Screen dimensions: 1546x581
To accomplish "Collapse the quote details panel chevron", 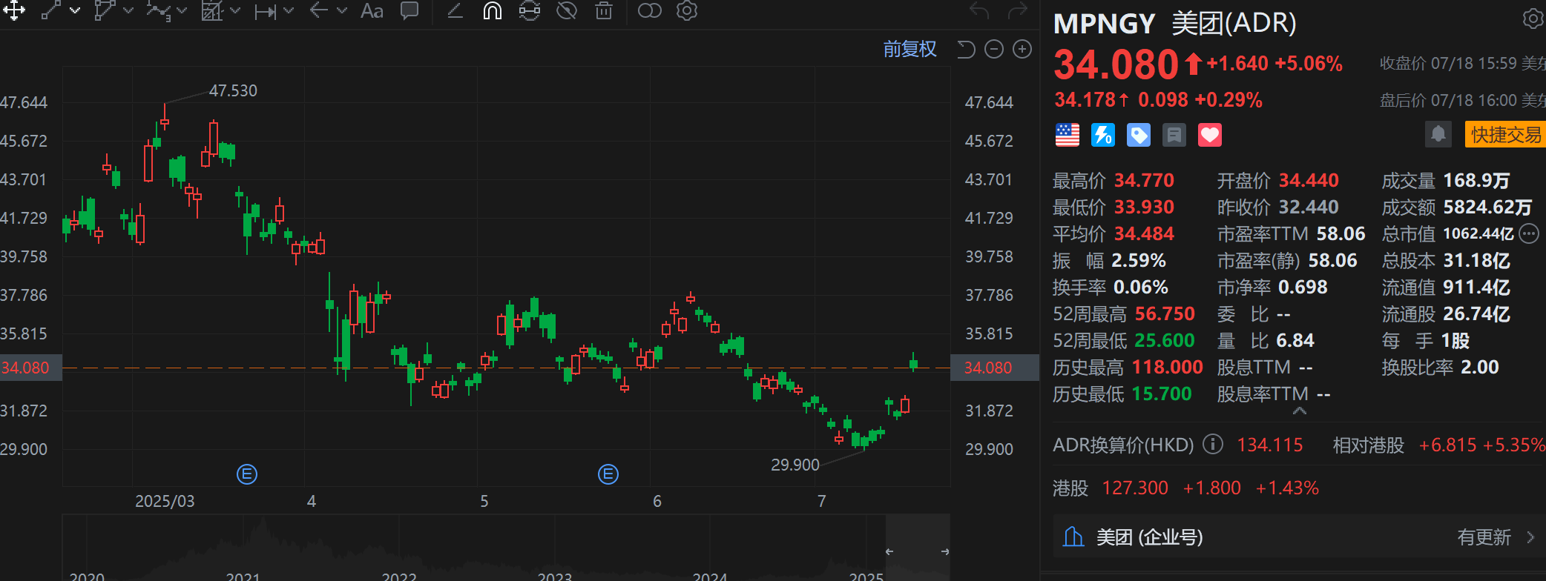I will point(1299,411).
